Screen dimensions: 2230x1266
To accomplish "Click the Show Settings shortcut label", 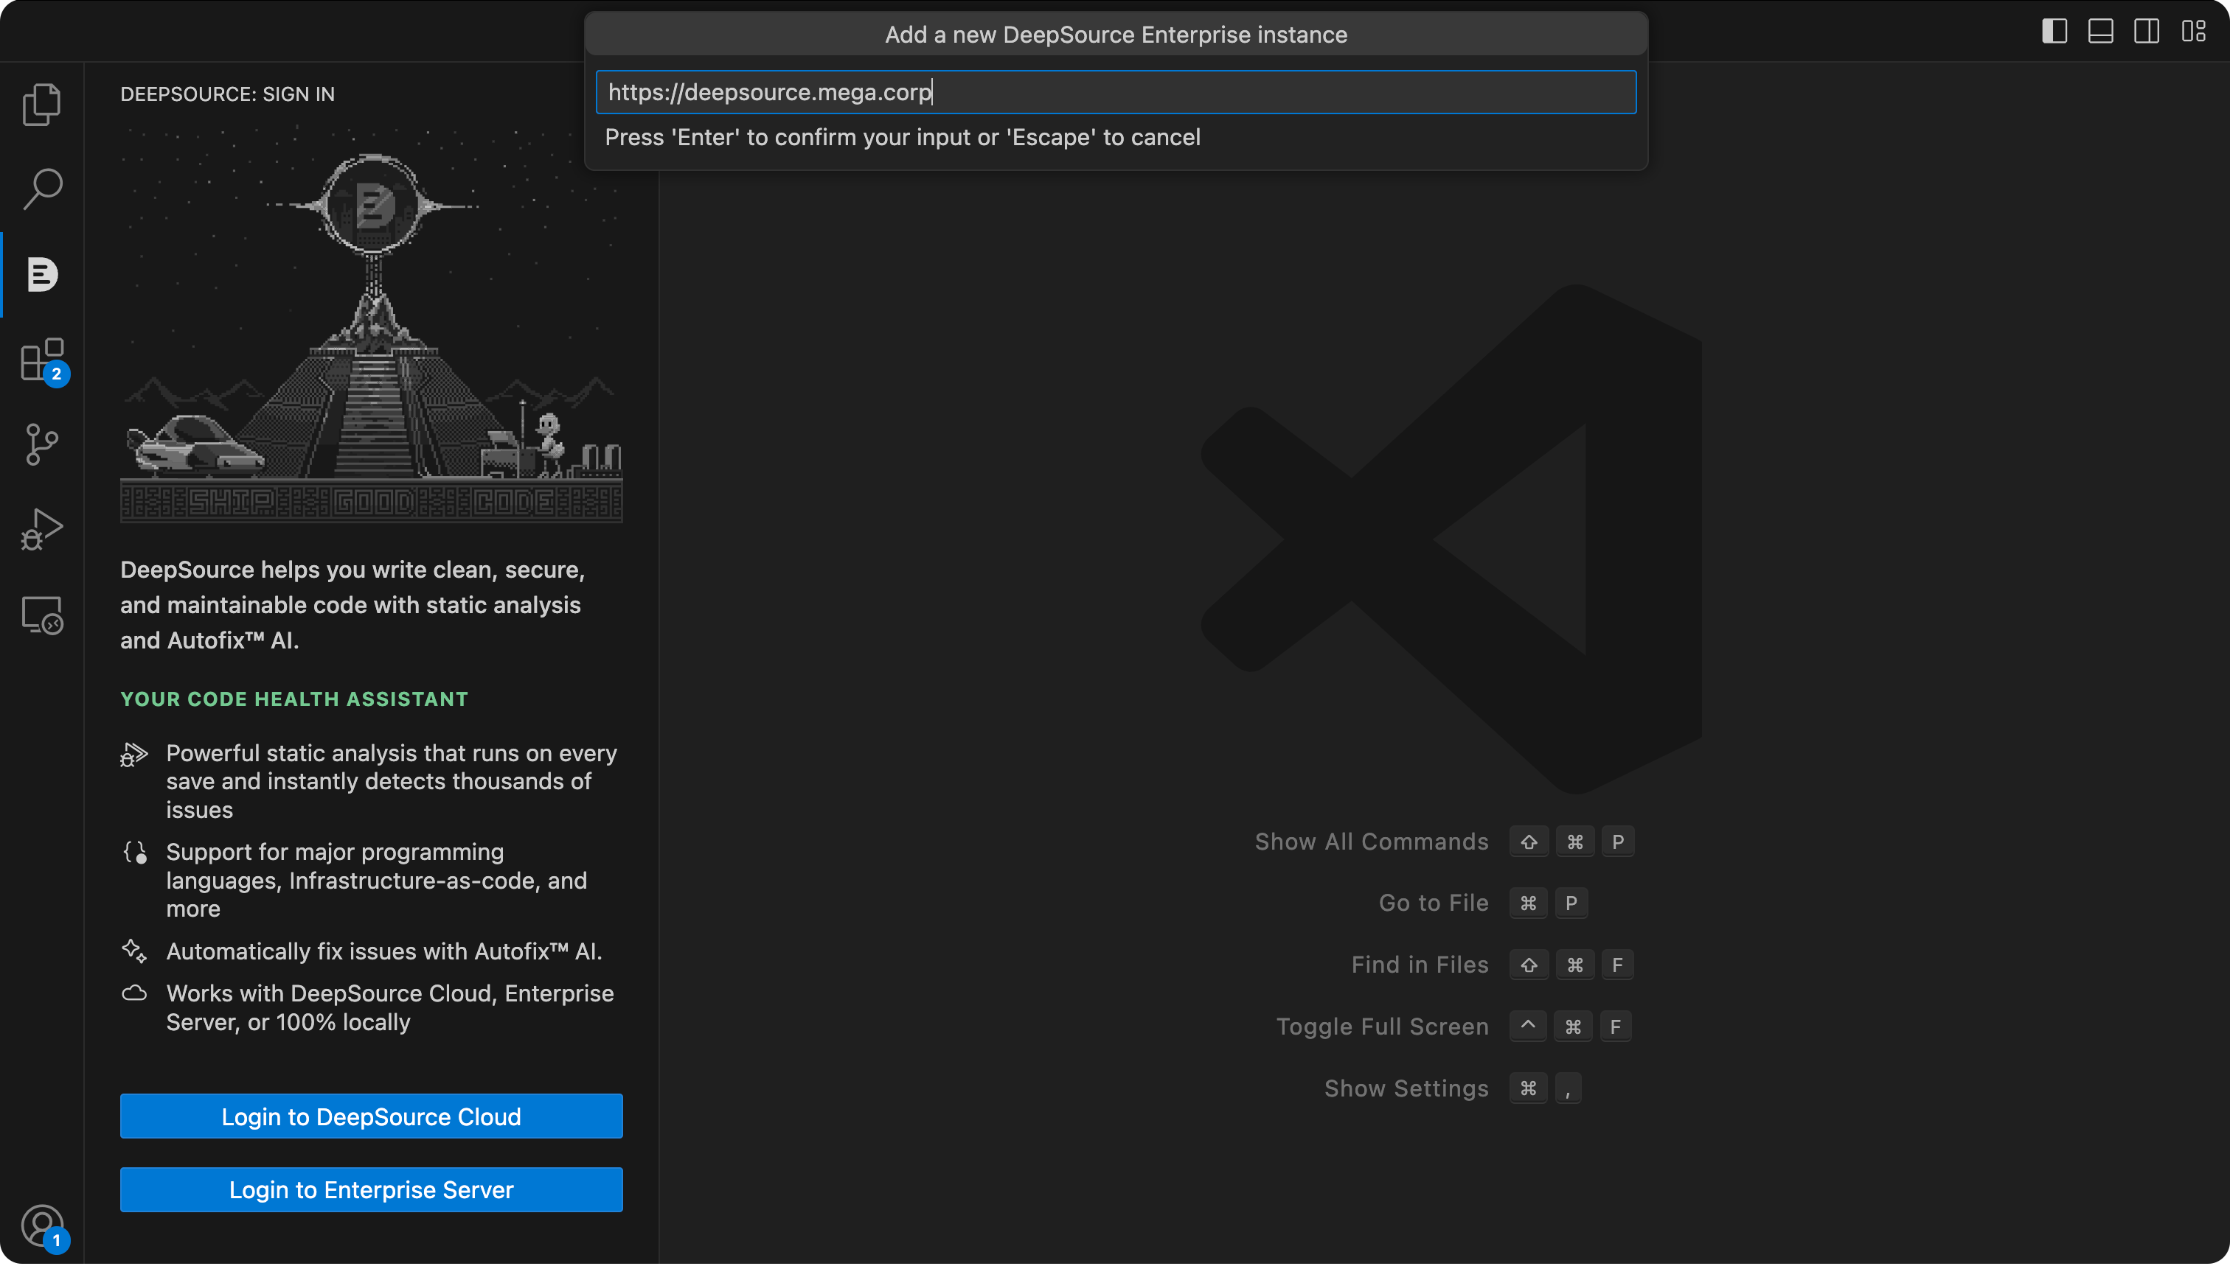I will pyautogui.click(x=1406, y=1088).
